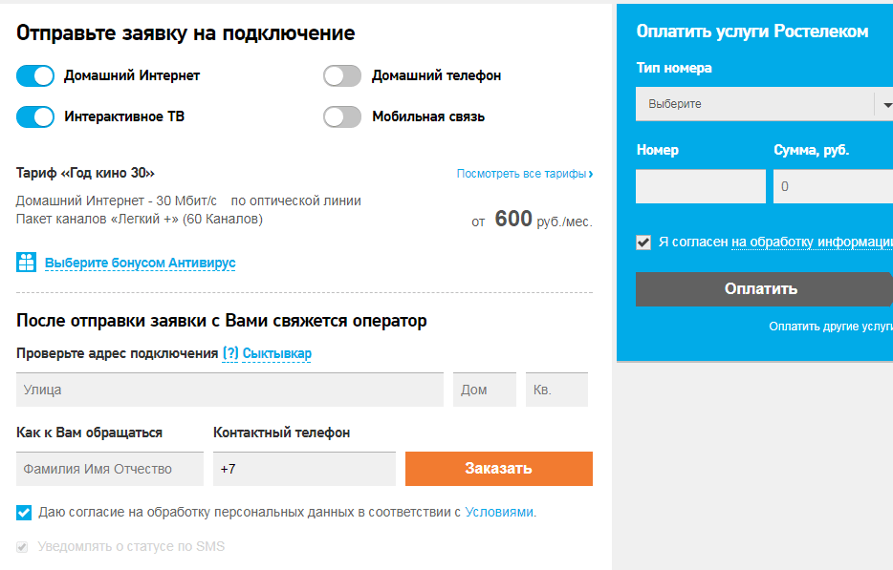Disable the Домашний Интернет toggle
The height and width of the screenshot is (570, 893).
(x=35, y=75)
